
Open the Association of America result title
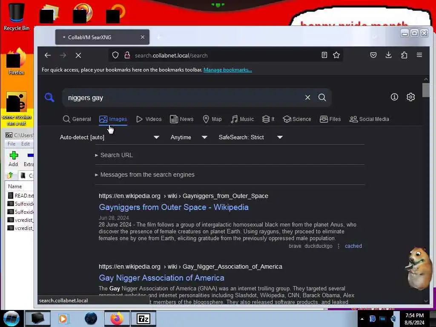click(161, 278)
